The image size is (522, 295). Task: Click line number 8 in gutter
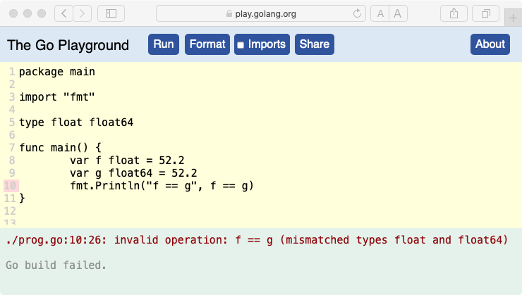tap(12, 161)
